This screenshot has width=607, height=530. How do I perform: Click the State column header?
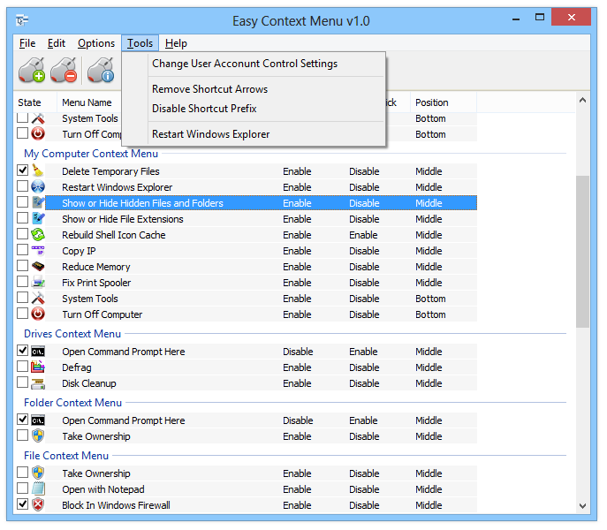click(x=29, y=102)
